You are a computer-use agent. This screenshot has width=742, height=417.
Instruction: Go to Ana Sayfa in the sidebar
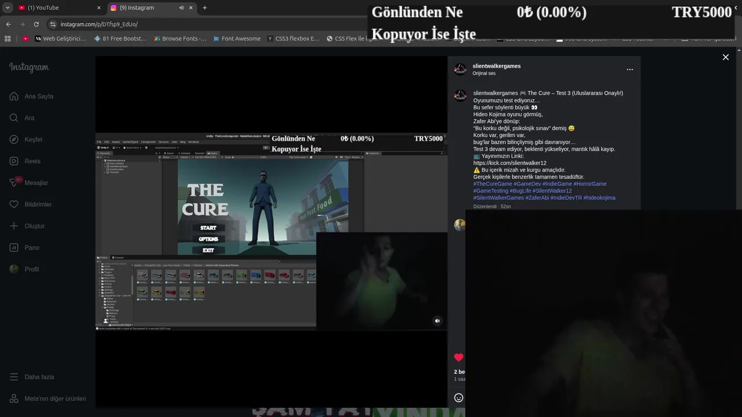tap(32, 96)
